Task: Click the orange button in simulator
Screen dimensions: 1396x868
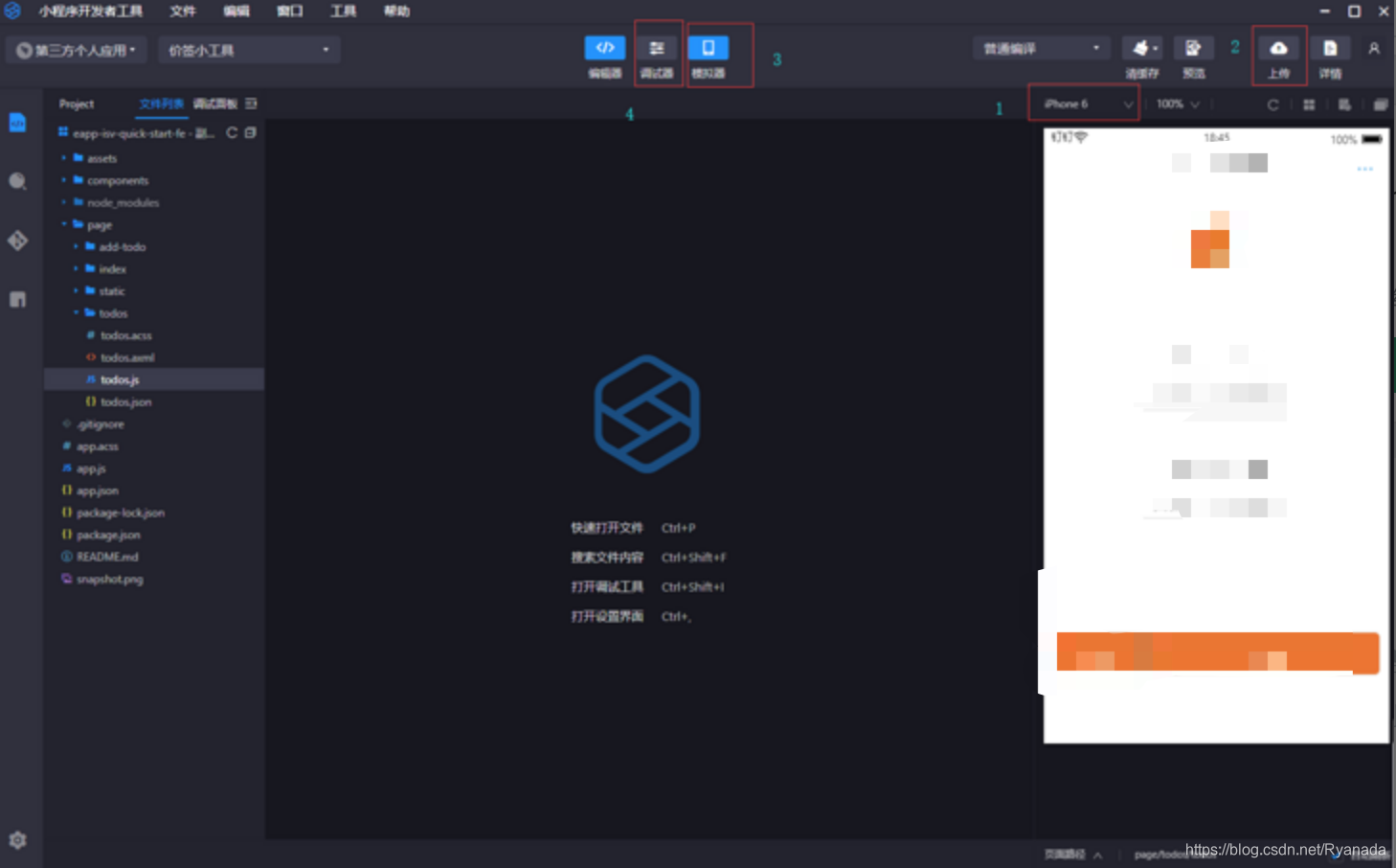Action: point(1217,652)
